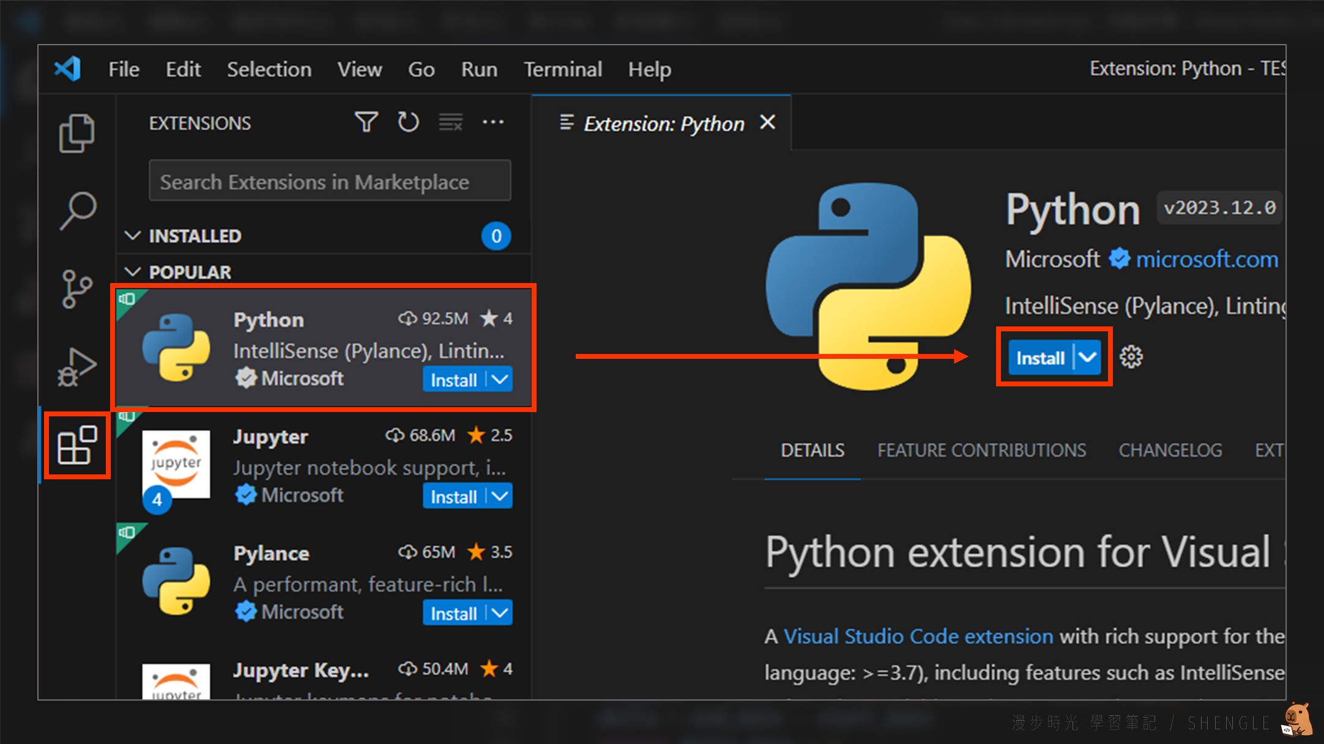The height and width of the screenshot is (744, 1324).
Task: Filter extensions with the funnel icon
Action: 366,122
